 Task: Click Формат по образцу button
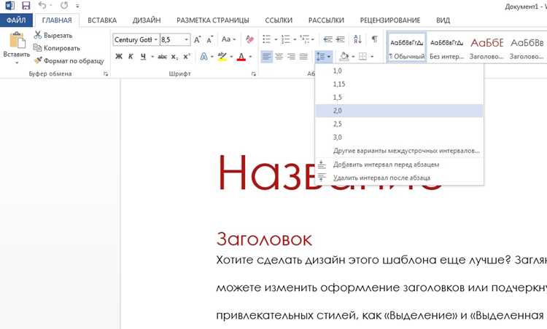point(69,60)
